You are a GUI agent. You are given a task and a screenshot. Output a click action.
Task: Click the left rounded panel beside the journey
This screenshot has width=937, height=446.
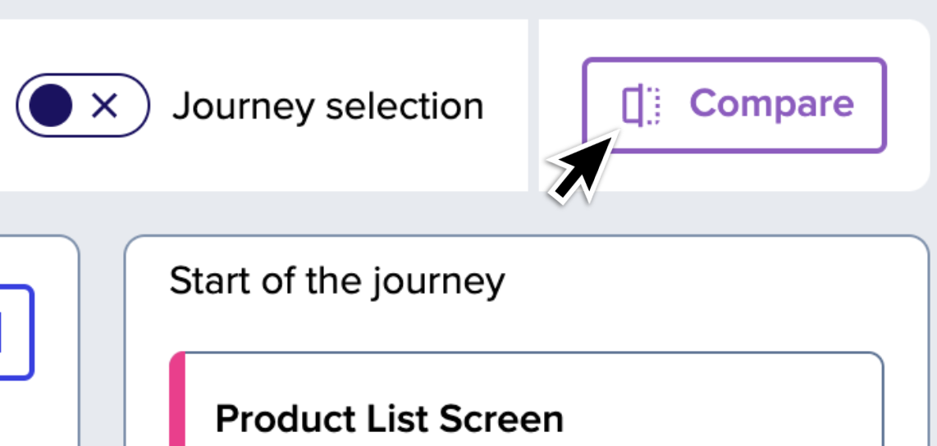(39, 340)
